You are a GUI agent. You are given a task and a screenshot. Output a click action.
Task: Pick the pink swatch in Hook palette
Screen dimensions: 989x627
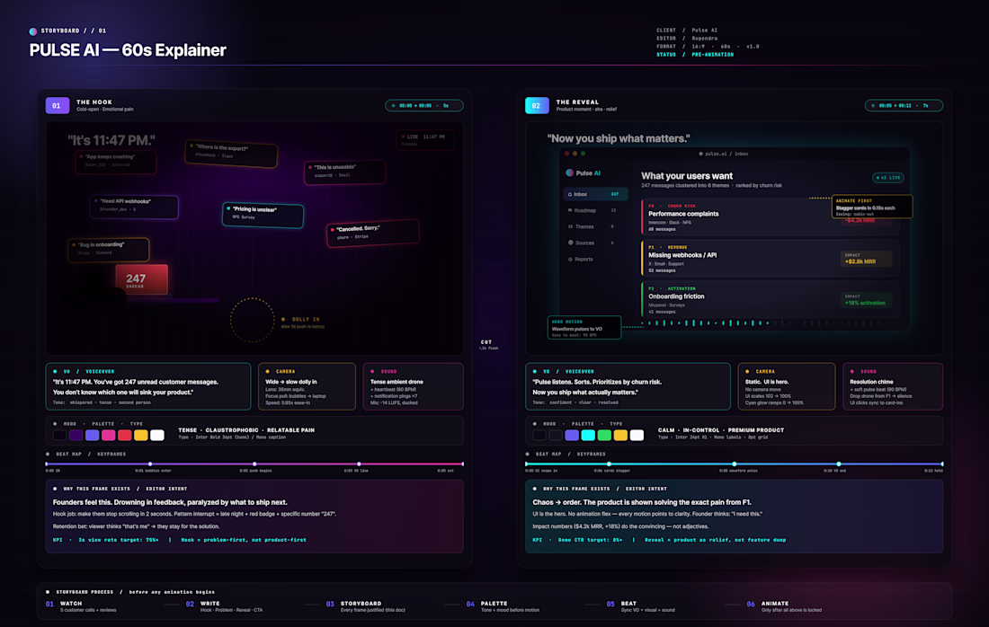109,436
